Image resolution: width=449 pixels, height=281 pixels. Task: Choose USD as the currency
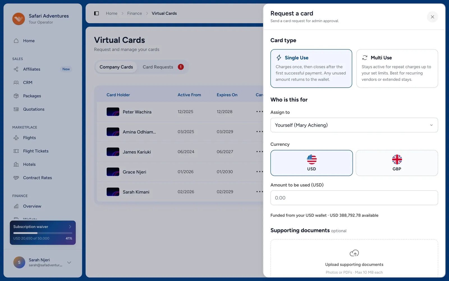pos(311,163)
